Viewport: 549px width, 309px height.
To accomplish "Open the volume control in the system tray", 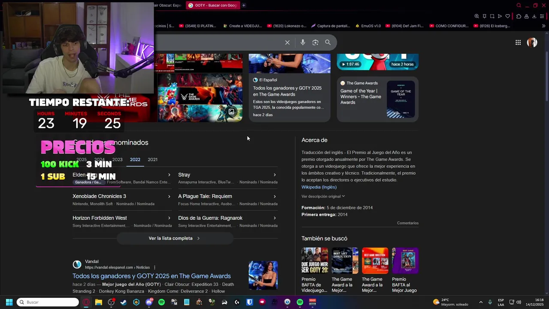I will 519,302.
